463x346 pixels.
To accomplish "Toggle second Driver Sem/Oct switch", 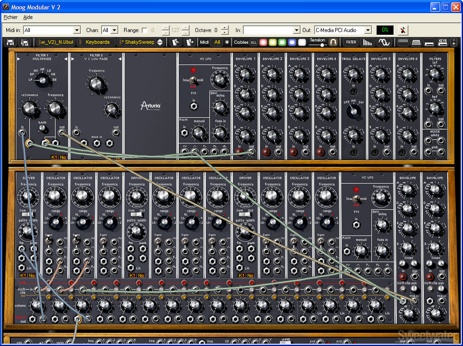I will (x=136, y=215).
